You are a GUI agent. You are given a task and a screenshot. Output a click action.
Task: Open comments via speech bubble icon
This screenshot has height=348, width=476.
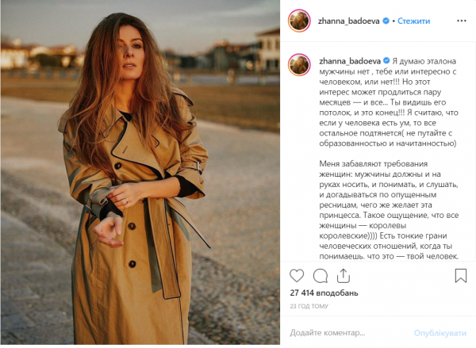click(321, 276)
